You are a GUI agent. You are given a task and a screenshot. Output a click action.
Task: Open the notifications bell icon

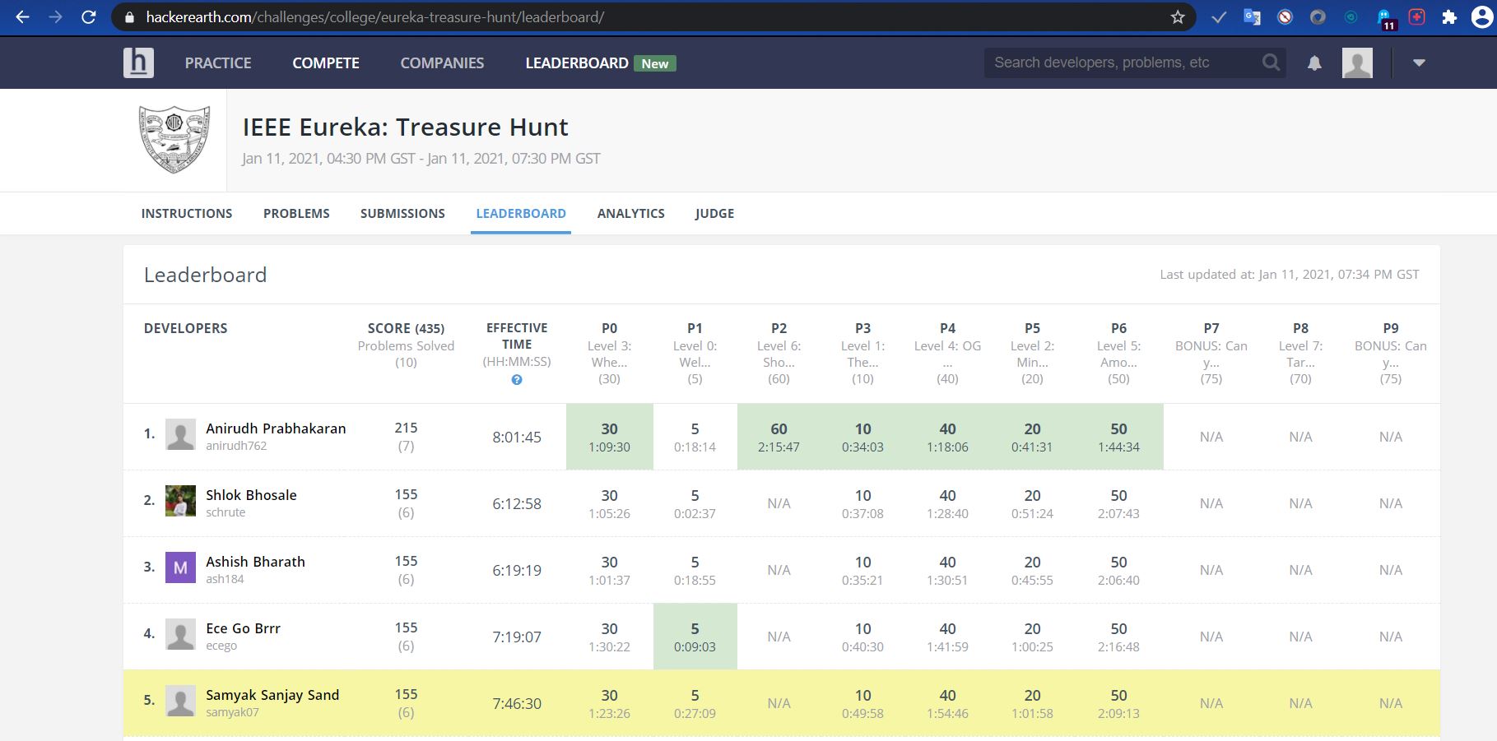1314,63
